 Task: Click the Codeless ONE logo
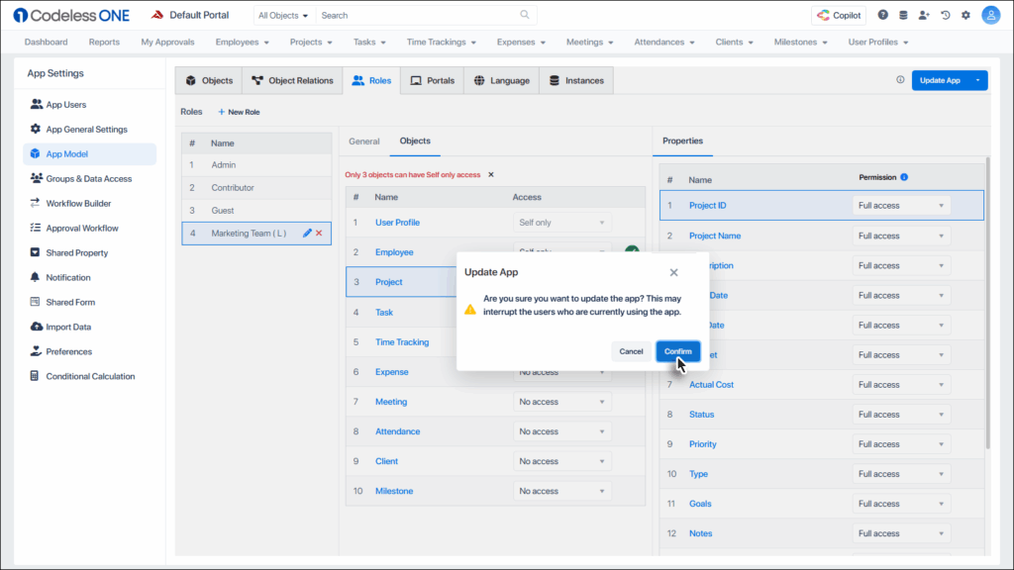[x=71, y=15]
